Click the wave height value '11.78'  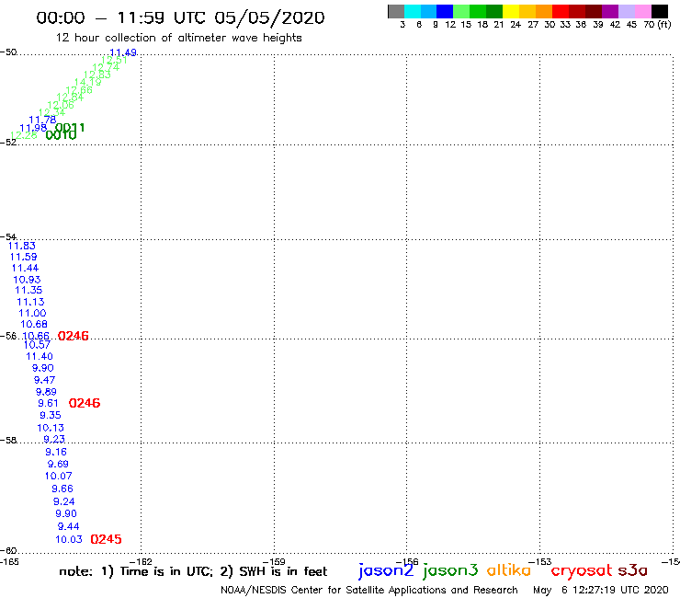(42, 120)
